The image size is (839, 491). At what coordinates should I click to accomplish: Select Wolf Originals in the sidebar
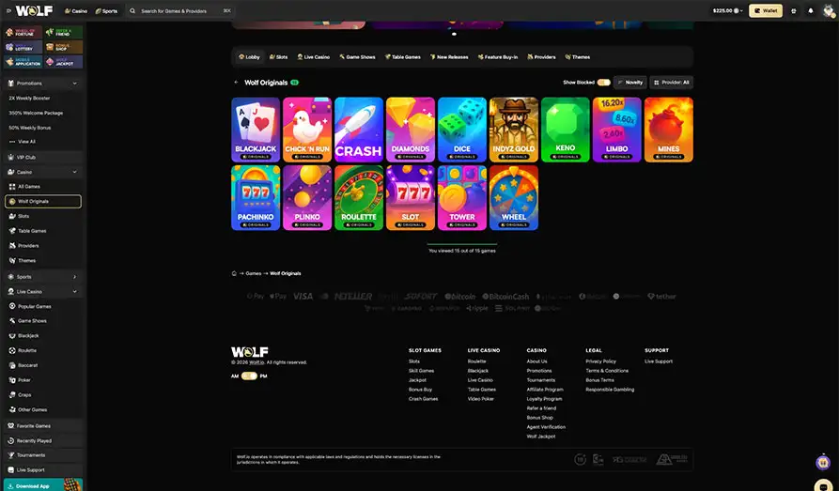(x=43, y=202)
